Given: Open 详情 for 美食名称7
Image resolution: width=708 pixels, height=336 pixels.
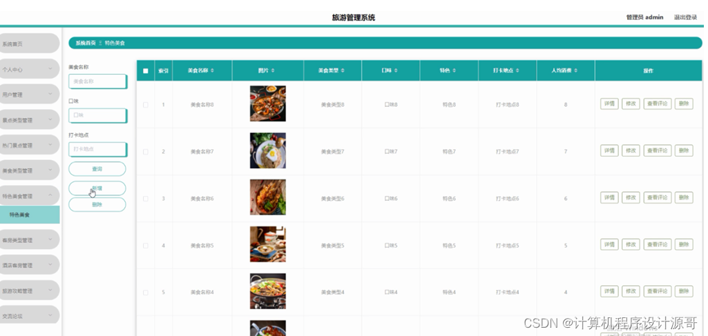Looking at the screenshot, I should tap(609, 150).
